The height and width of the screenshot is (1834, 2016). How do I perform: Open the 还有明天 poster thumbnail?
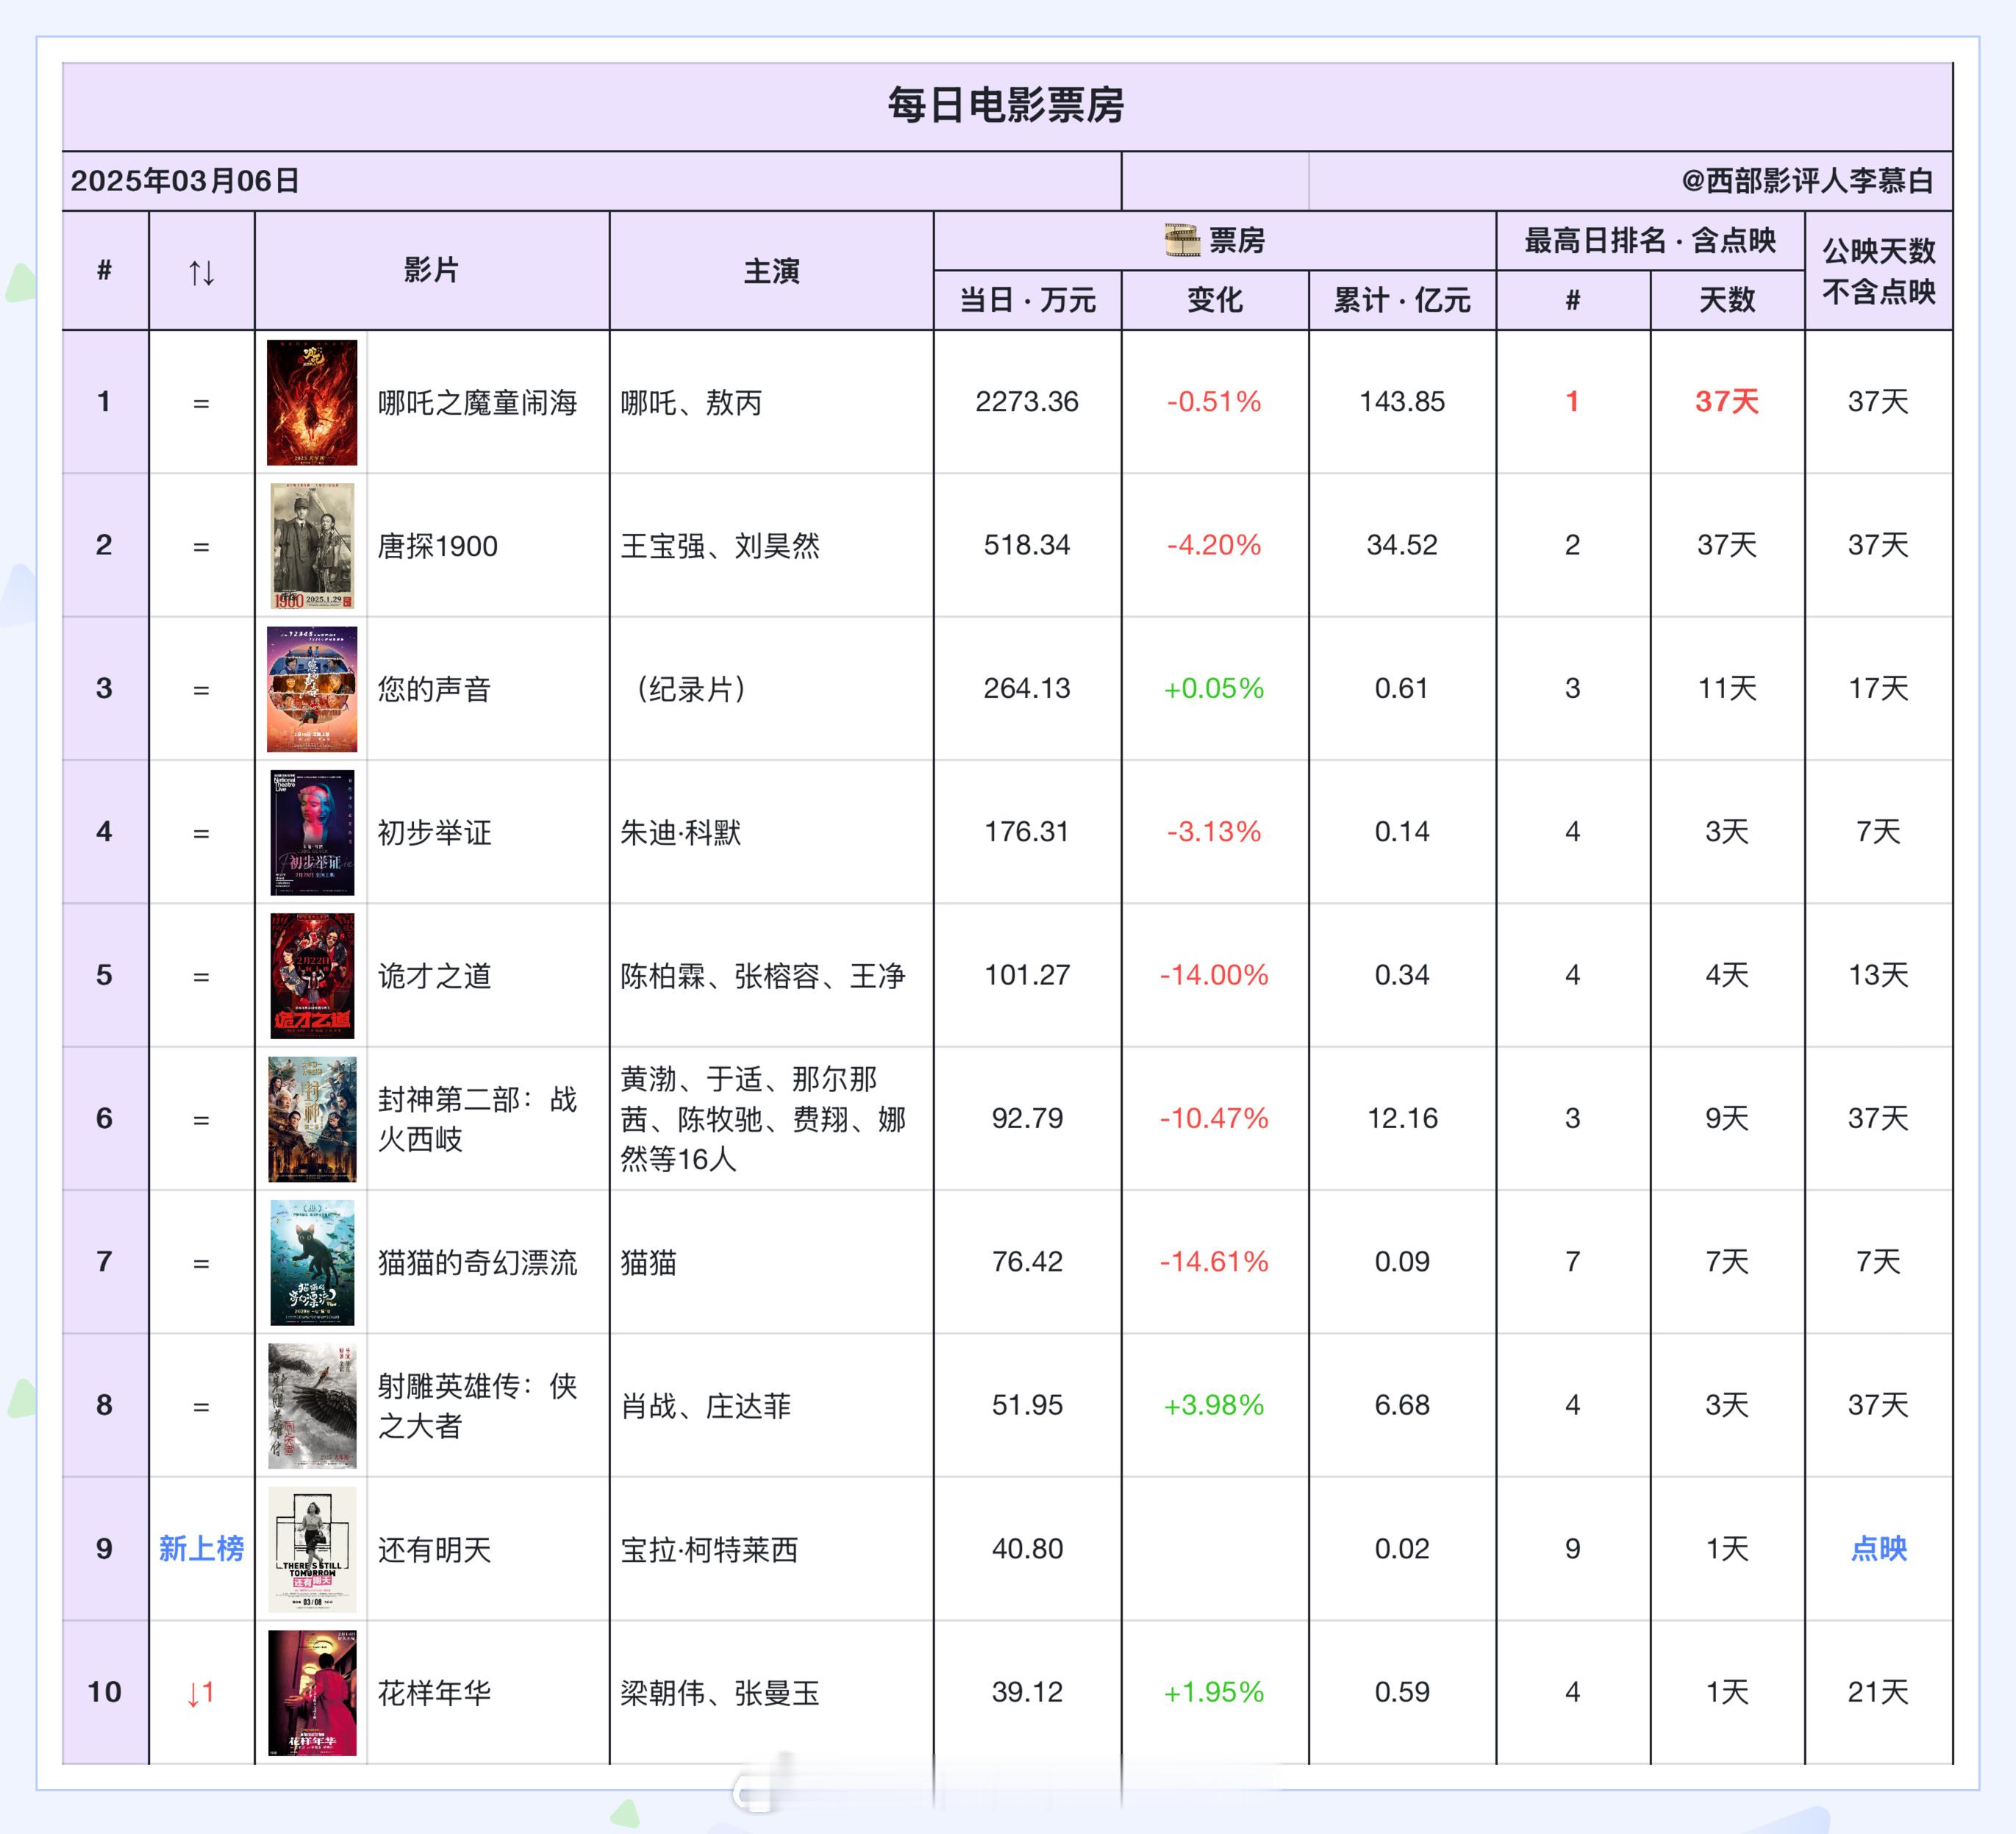[312, 1549]
